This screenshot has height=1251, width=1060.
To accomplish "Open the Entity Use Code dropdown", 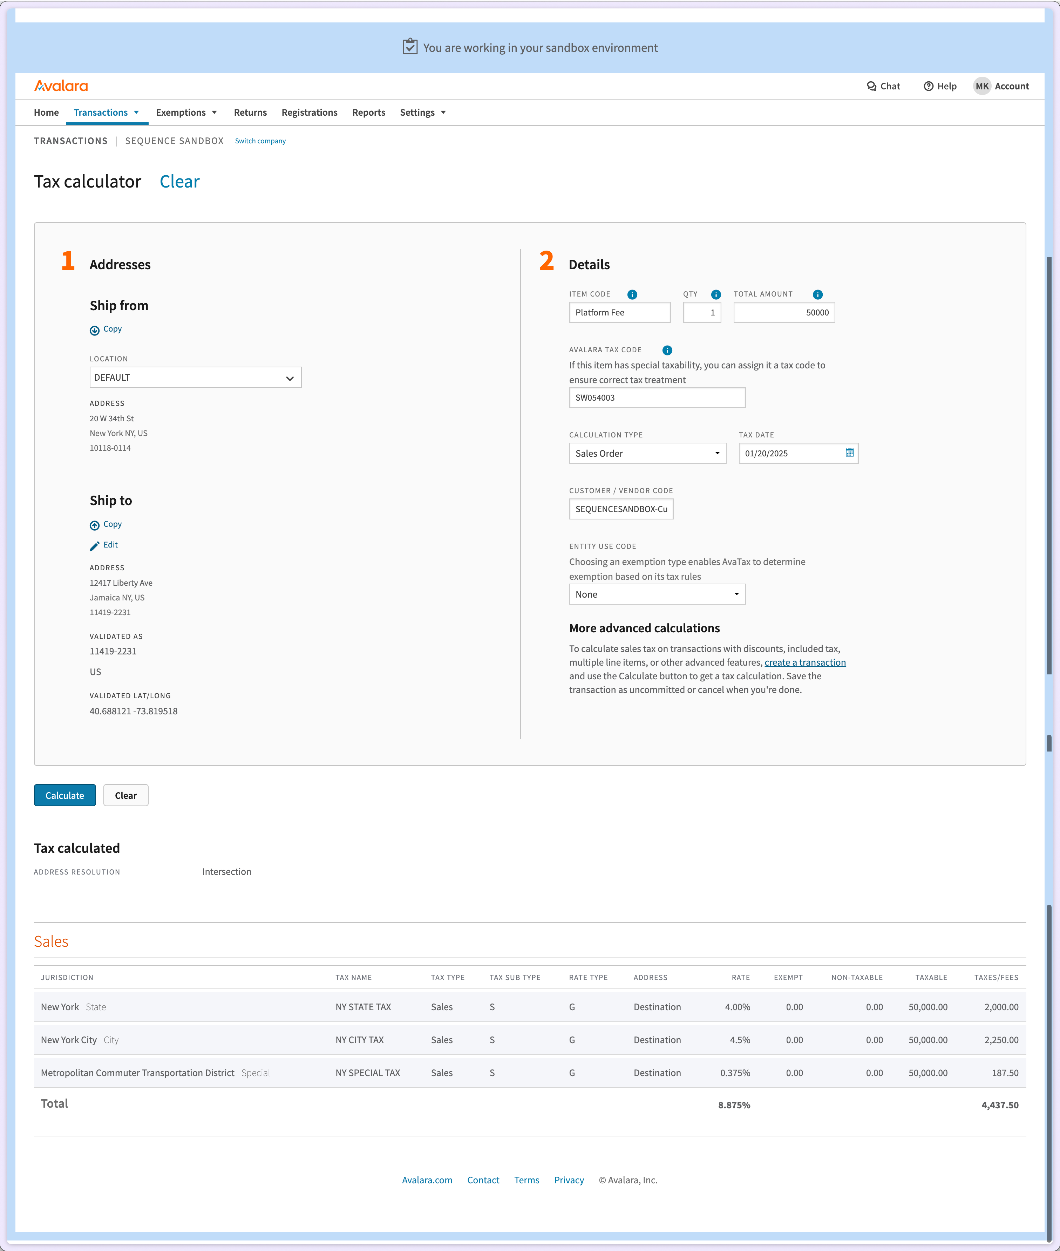I will tap(657, 594).
